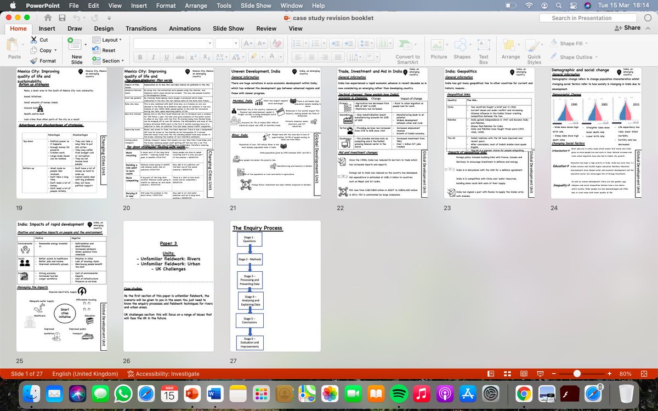Image resolution: width=658 pixels, height=411 pixels.
Task: Open Customize Quick Access Toolbar arrow
Action: (x=109, y=18)
